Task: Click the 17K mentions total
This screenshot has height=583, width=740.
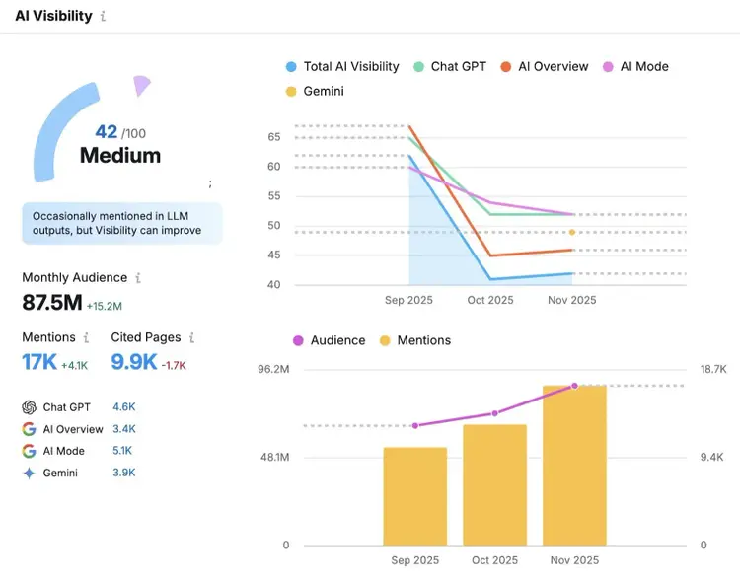Action: [x=39, y=362]
